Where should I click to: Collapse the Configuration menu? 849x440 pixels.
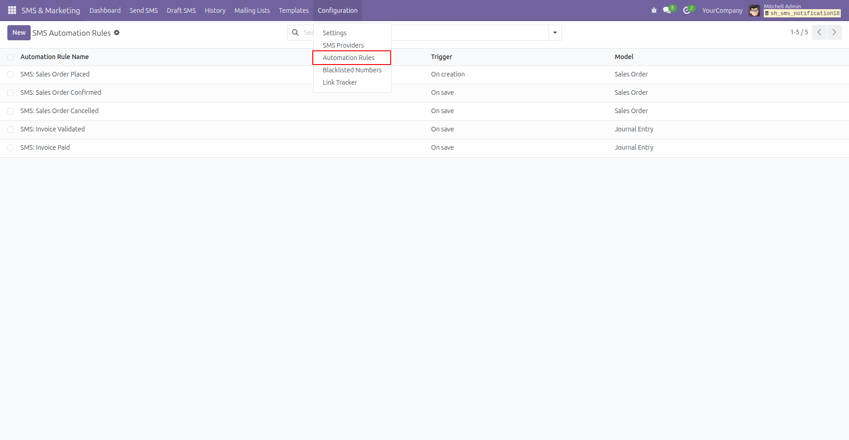(337, 11)
